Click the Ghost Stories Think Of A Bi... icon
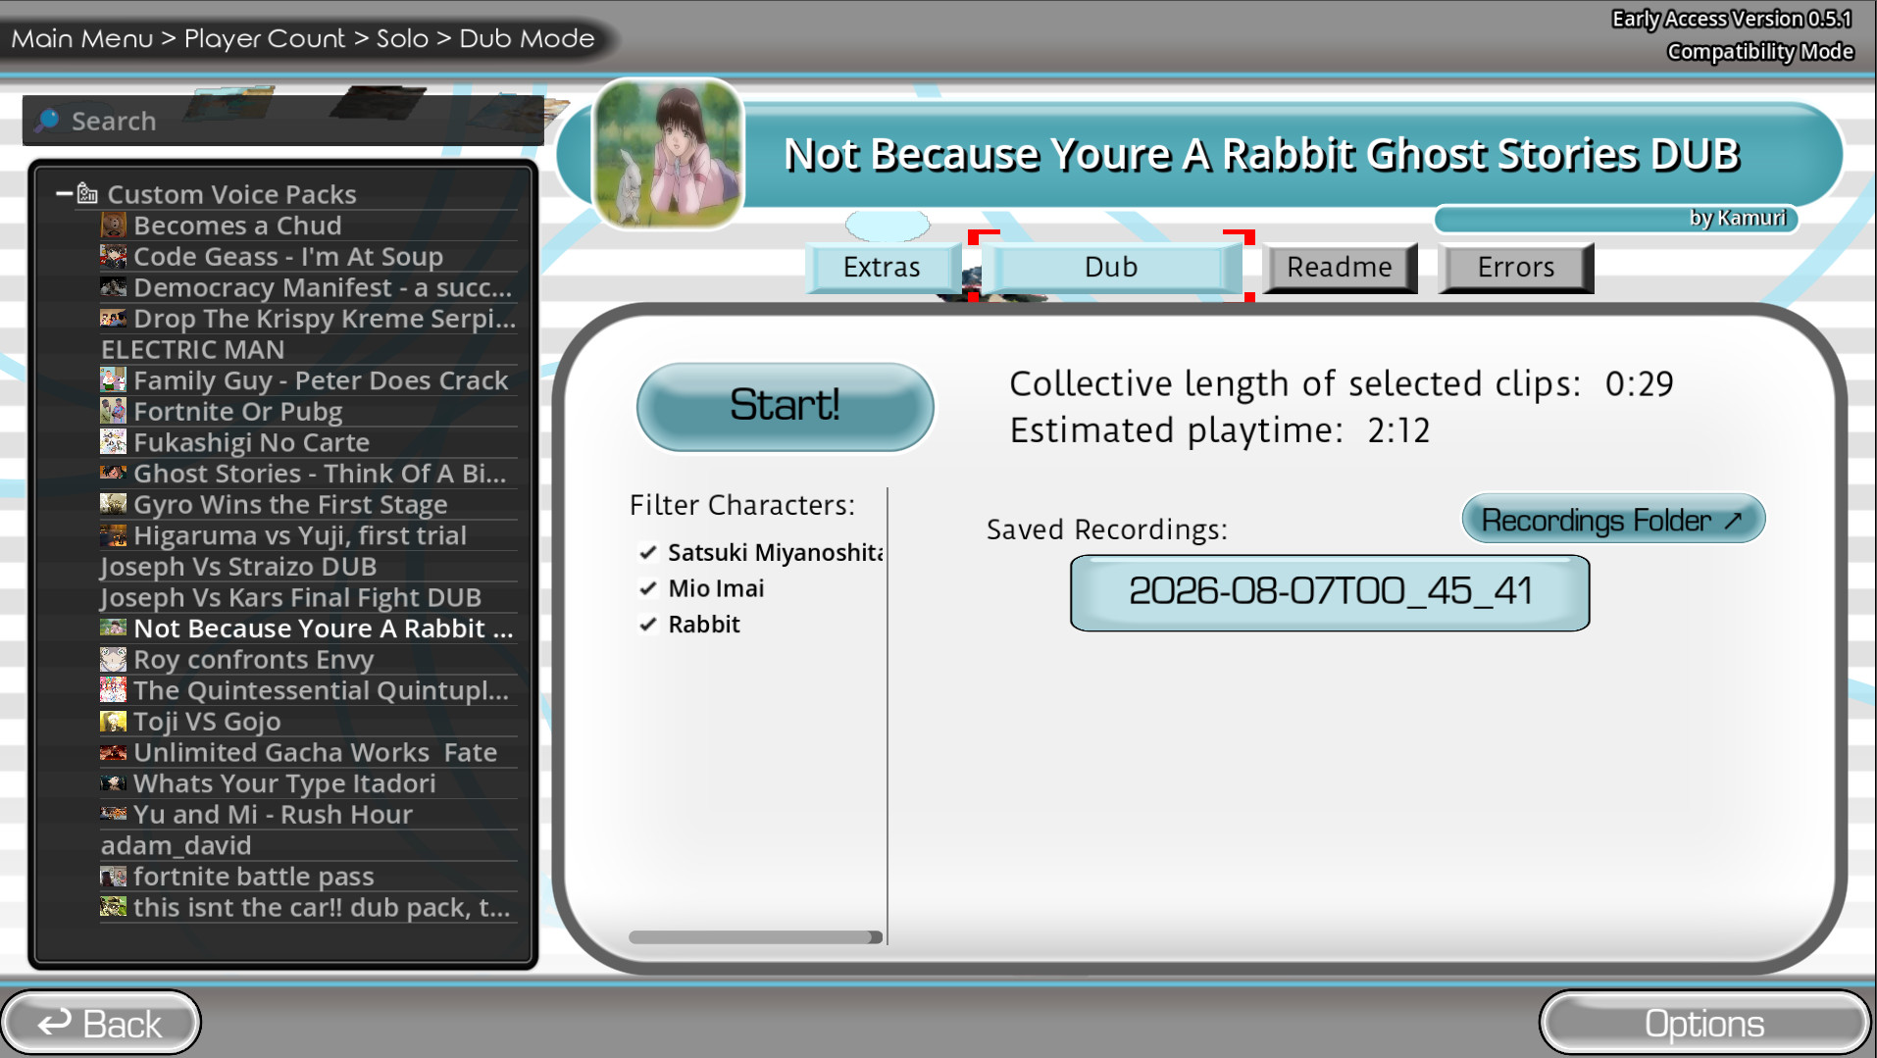The height and width of the screenshot is (1058, 1877). pos(113,474)
